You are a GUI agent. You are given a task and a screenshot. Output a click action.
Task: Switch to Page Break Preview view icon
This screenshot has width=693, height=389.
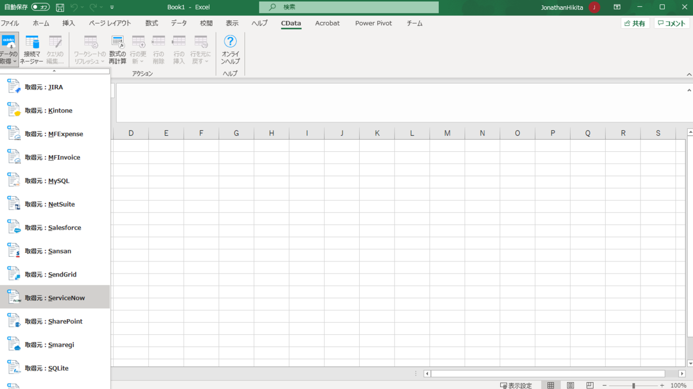(590, 384)
